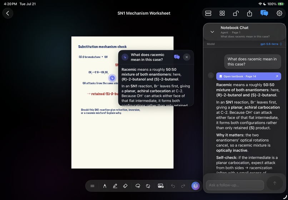Click sparkle icon in popup header

tap(125, 57)
